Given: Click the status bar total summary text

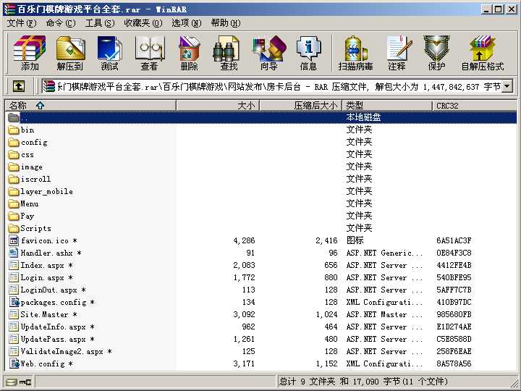Looking at the screenshot, I should pyautogui.click(x=363, y=382).
